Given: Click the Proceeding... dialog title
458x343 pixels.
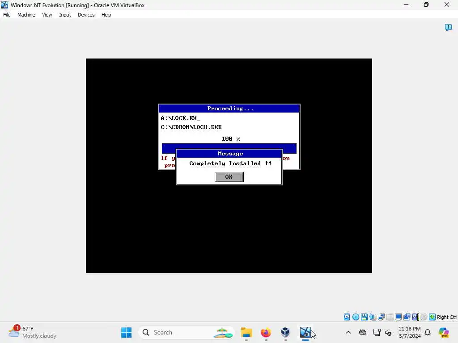Looking at the screenshot, I should click(x=230, y=109).
